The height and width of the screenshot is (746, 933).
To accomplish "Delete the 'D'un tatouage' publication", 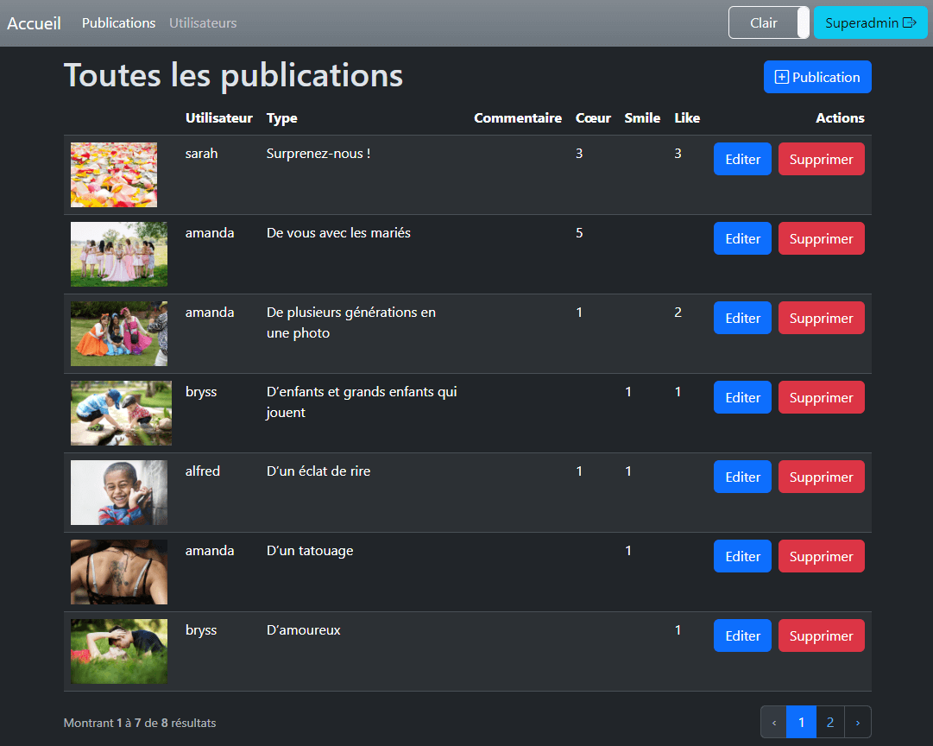I will coord(821,557).
